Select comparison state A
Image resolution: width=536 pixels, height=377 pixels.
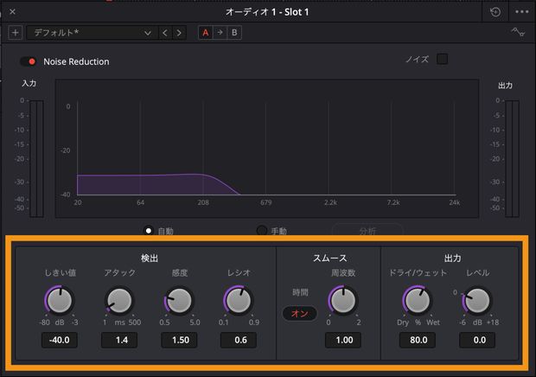(x=206, y=33)
